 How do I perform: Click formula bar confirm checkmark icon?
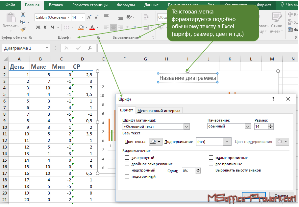click(78, 48)
